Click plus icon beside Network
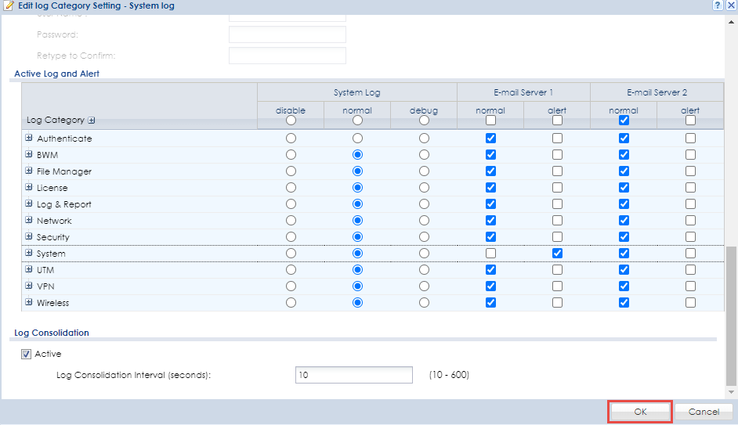Image resolution: width=738 pixels, height=425 pixels. click(29, 221)
